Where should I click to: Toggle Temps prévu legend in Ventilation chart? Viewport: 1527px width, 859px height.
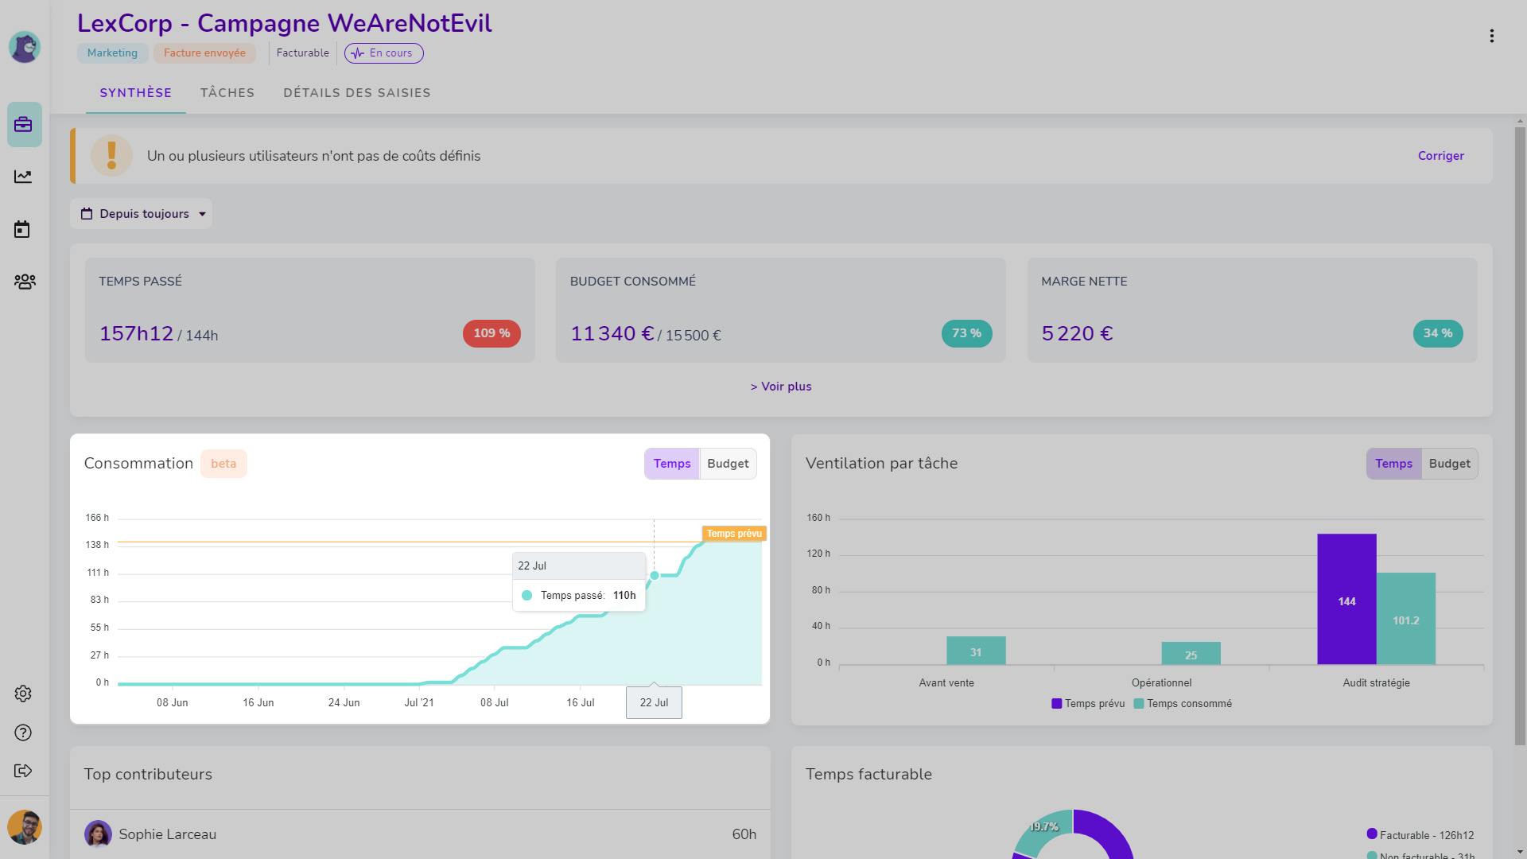coord(1088,704)
